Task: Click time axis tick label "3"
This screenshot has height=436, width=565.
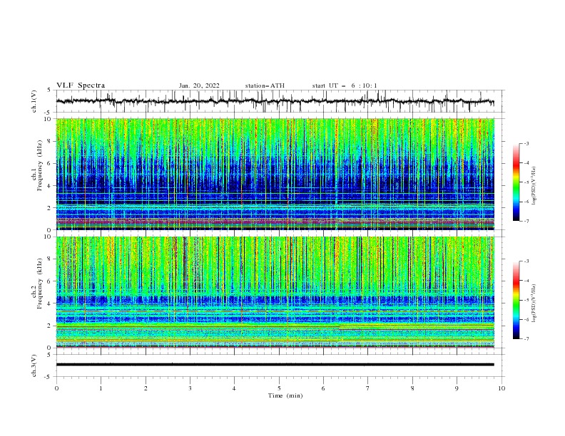Action: click(190, 388)
